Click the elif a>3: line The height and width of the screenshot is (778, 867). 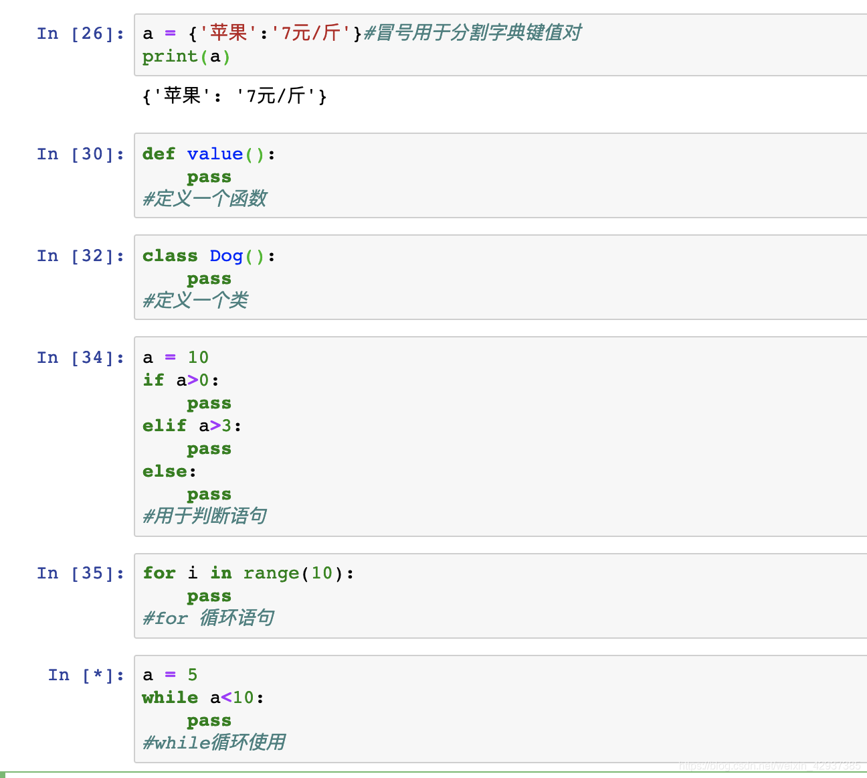pyautogui.click(x=193, y=426)
